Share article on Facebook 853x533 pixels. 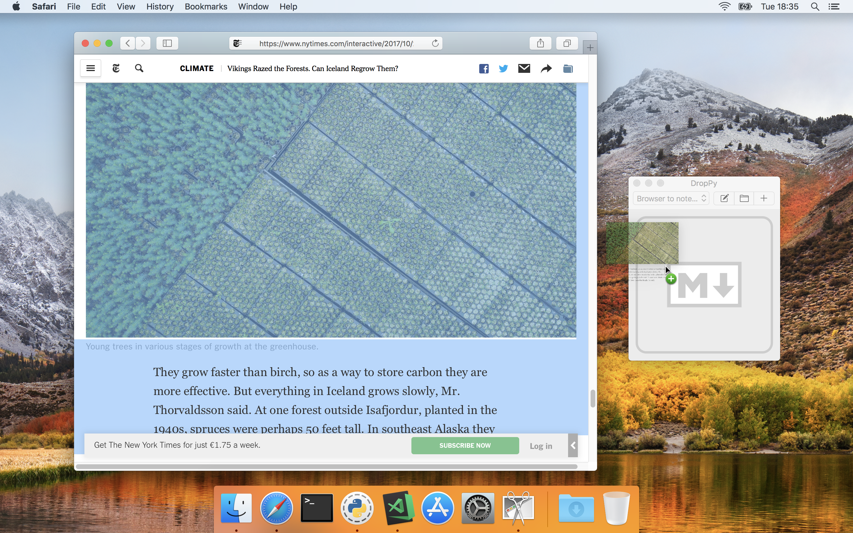pos(484,69)
